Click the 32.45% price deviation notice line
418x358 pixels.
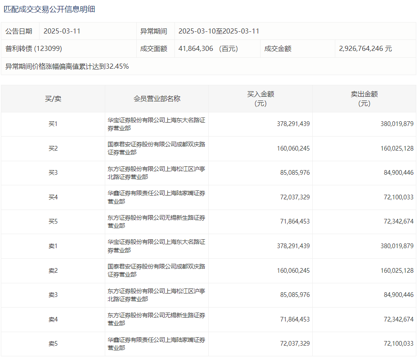click(67, 67)
